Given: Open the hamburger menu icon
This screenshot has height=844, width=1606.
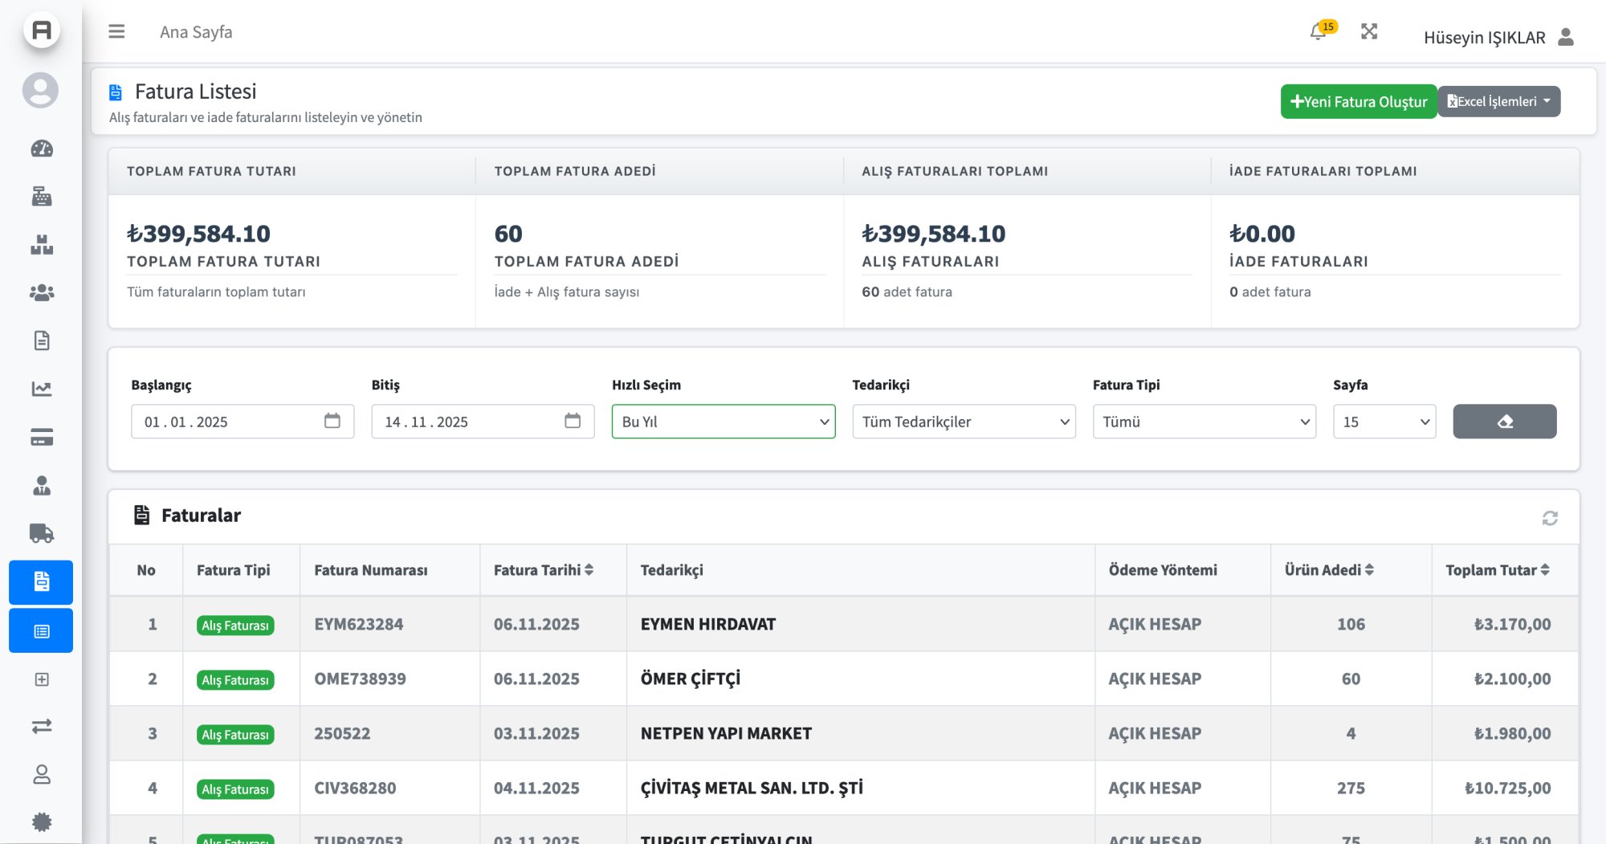Looking at the screenshot, I should tap(116, 32).
